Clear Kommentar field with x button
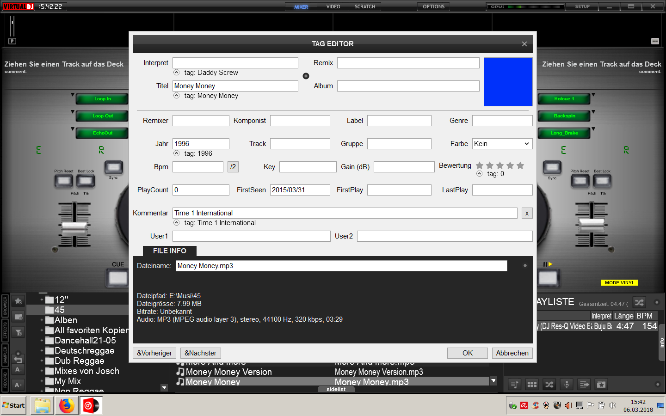 click(x=527, y=213)
